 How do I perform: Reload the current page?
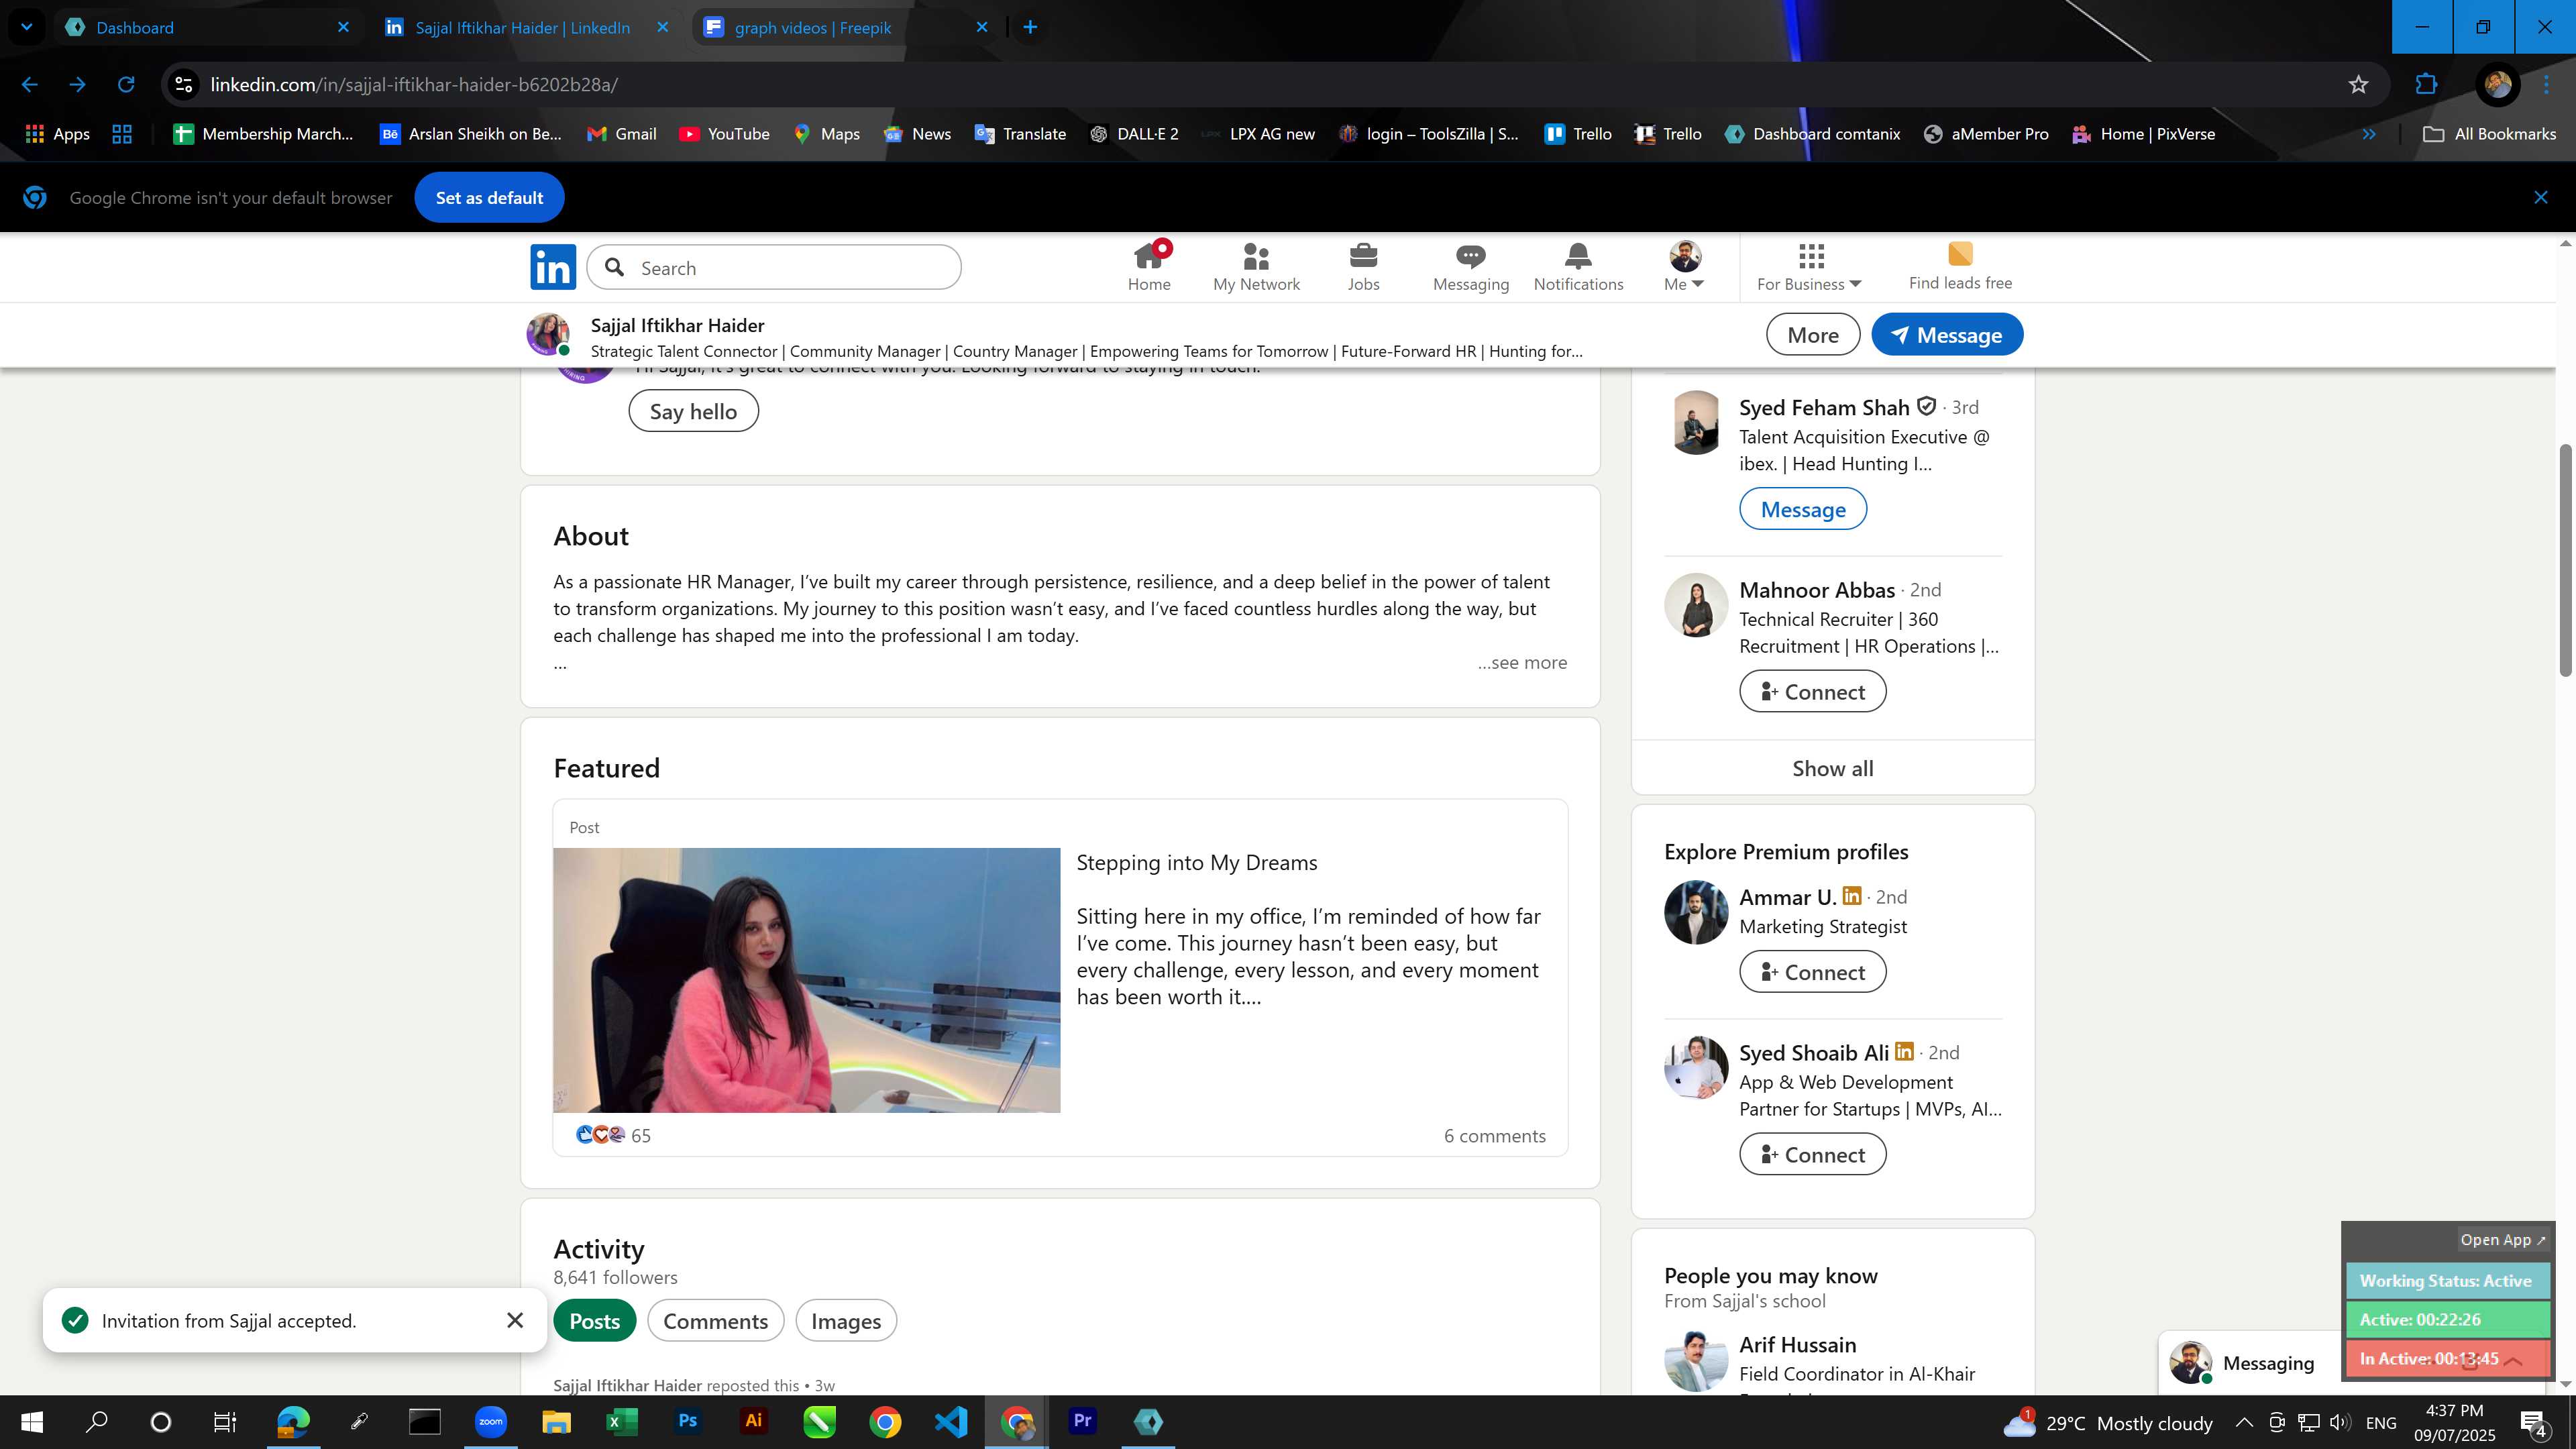pyautogui.click(x=126, y=85)
